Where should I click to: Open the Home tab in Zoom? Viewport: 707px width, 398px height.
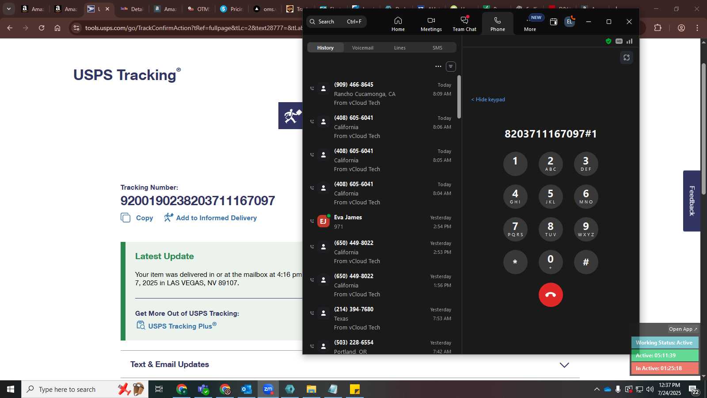(x=398, y=24)
